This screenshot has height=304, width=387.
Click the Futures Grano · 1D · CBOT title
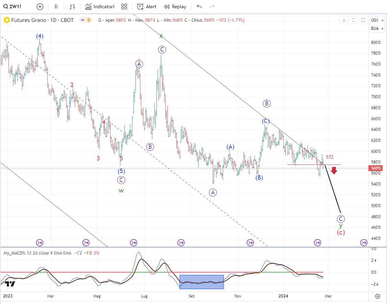click(43, 20)
